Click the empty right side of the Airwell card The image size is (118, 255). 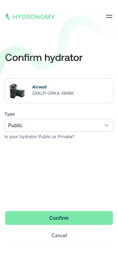pyautogui.click(x=94, y=91)
